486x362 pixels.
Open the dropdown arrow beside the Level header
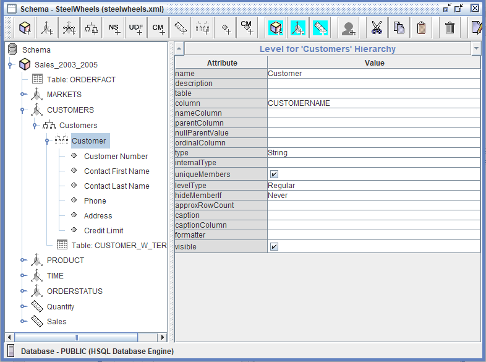click(475, 49)
